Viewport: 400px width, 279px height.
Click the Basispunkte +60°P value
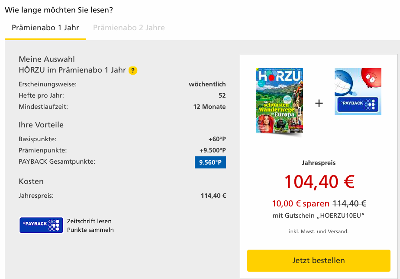[217, 139]
